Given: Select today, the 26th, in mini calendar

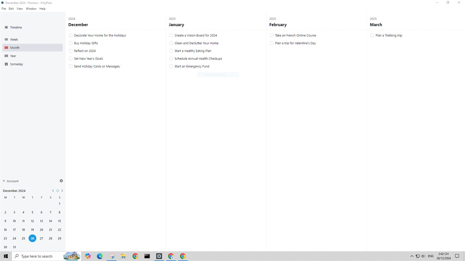Looking at the screenshot, I should click(32, 238).
